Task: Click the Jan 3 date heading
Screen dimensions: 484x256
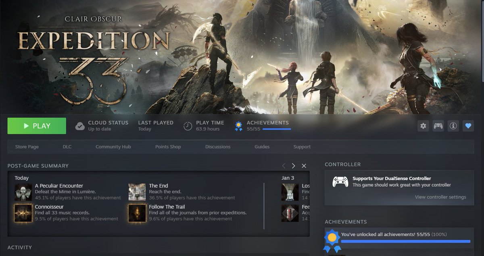Action: pos(288,178)
